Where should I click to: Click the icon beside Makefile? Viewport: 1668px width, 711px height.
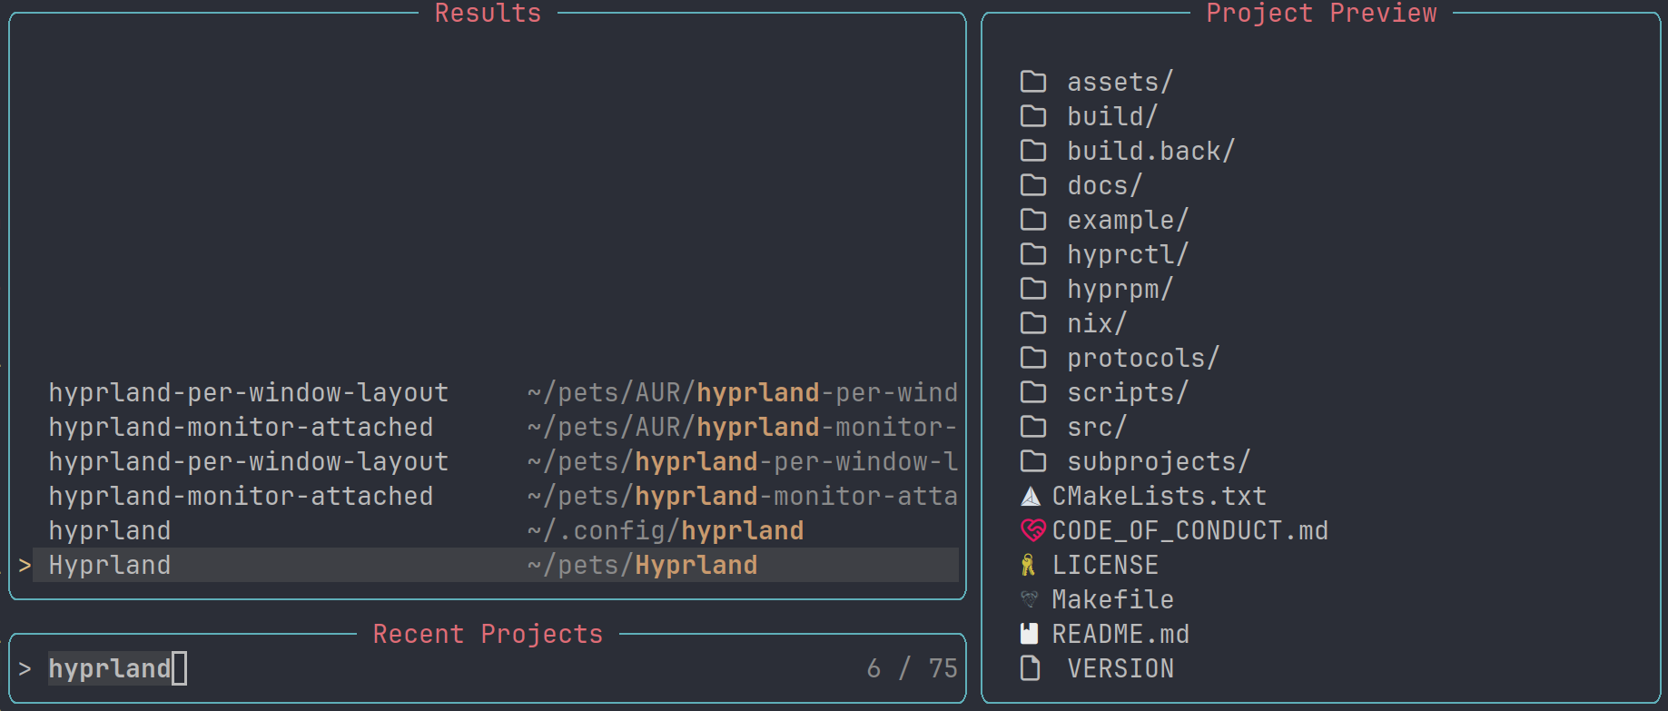[1030, 599]
